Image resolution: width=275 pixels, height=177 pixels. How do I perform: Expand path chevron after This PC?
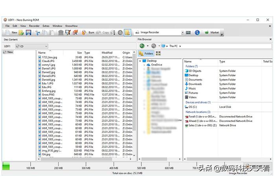(x=180, y=46)
